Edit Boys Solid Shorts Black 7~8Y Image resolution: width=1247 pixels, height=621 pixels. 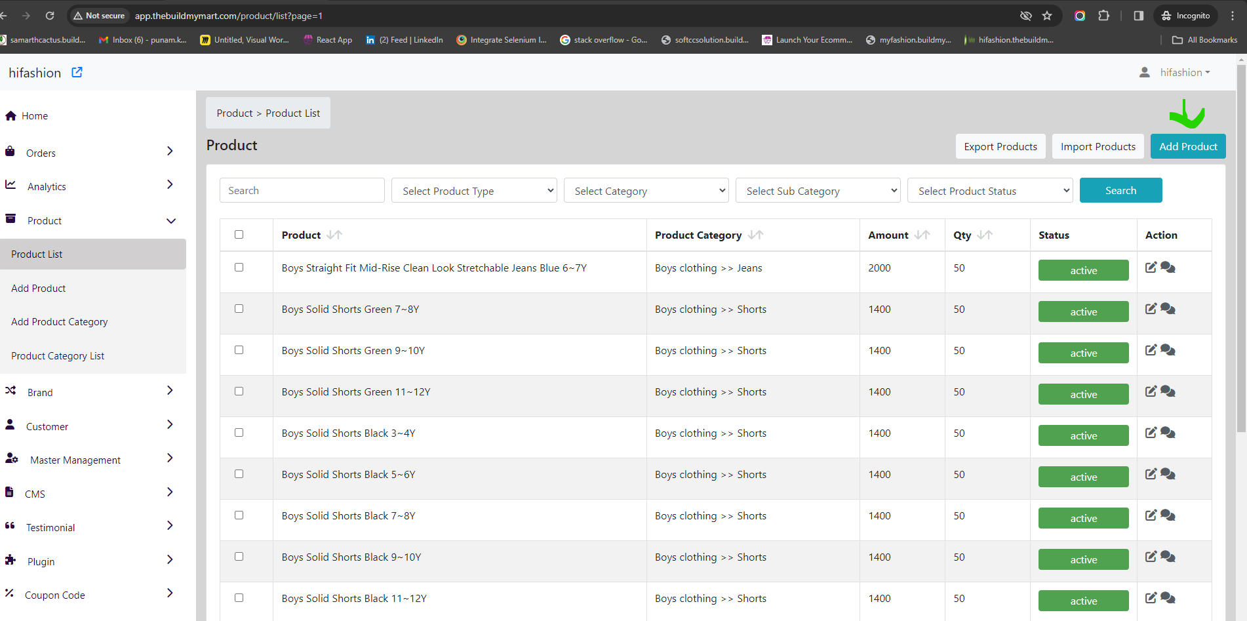coord(1151,515)
